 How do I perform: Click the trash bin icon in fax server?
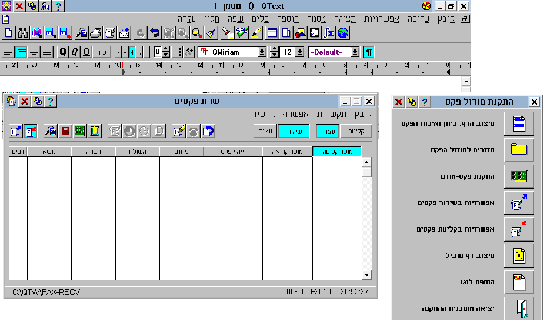(x=94, y=131)
